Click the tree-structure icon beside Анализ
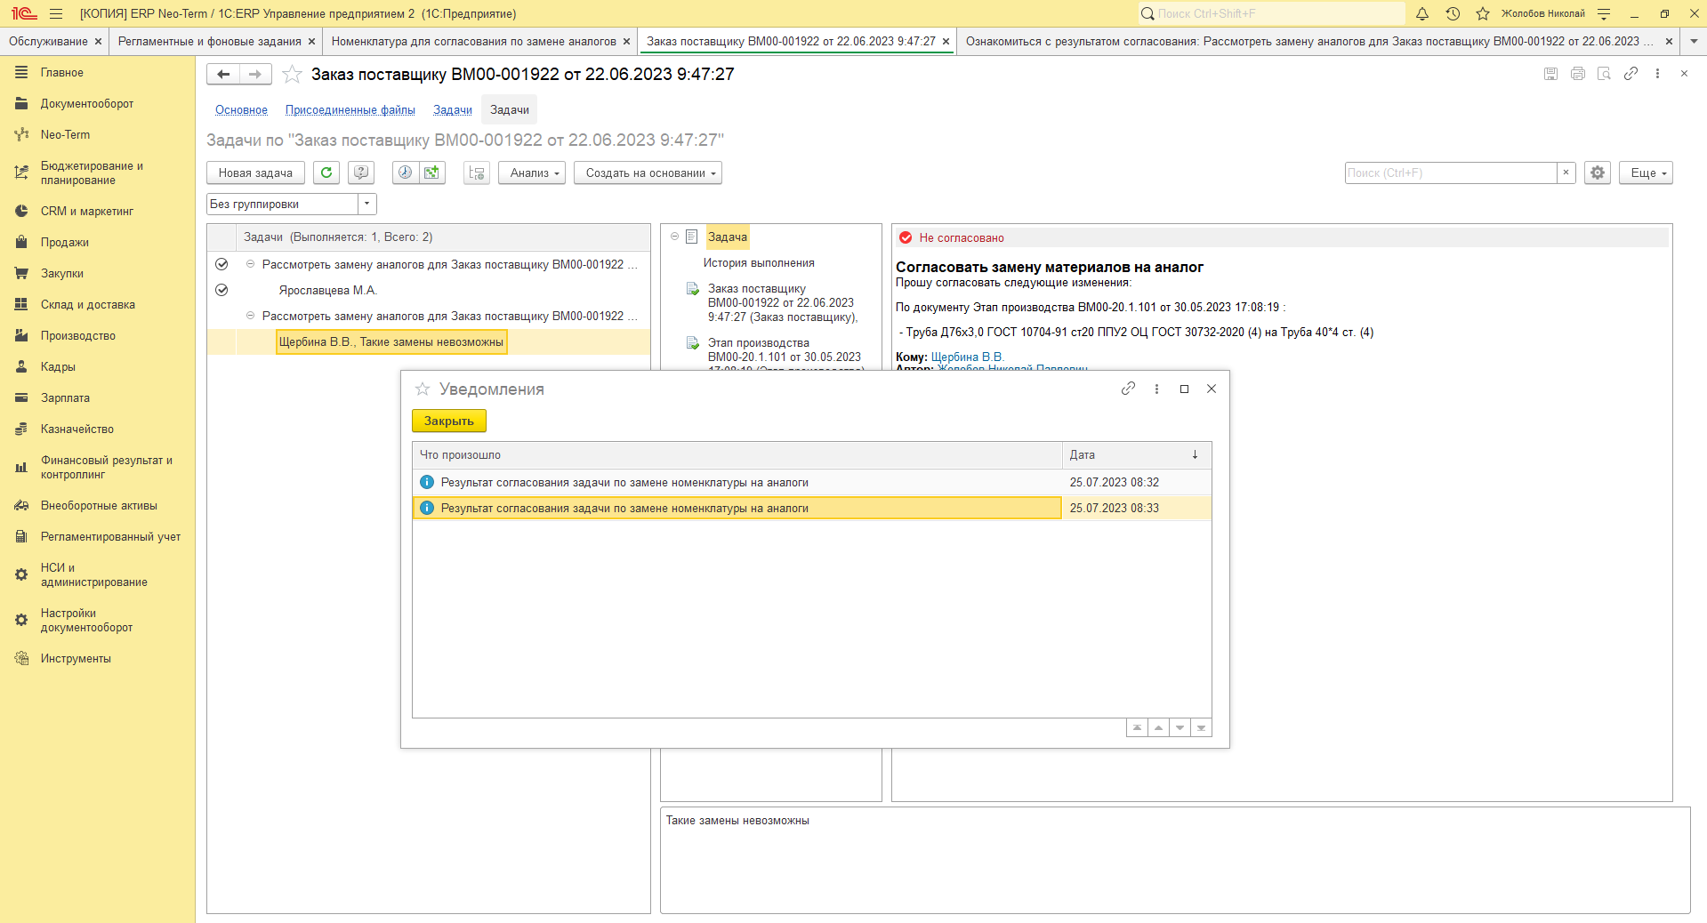The height and width of the screenshot is (923, 1707). click(477, 173)
